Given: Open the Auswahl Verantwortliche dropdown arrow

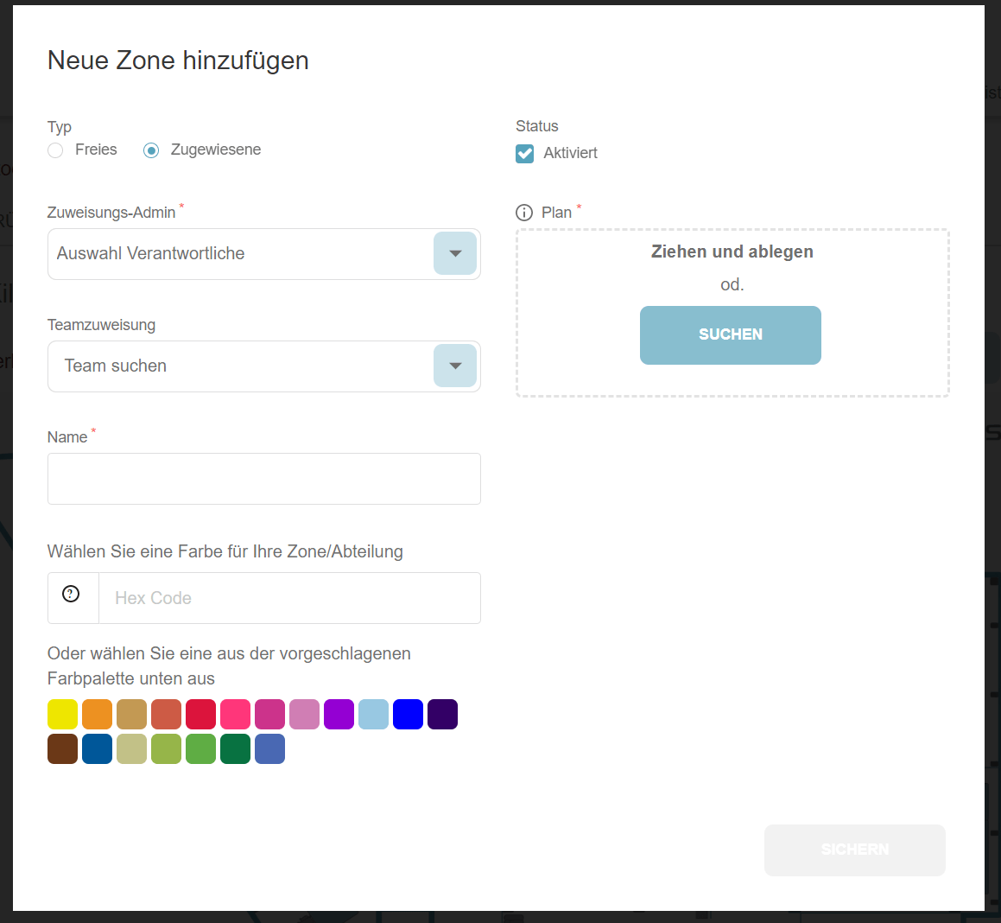Looking at the screenshot, I should point(455,254).
